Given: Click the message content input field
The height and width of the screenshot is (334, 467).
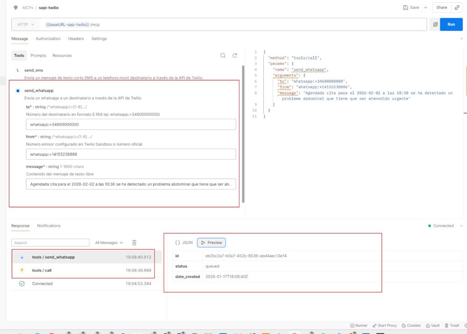Looking at the screenshot, I should 131,184.
